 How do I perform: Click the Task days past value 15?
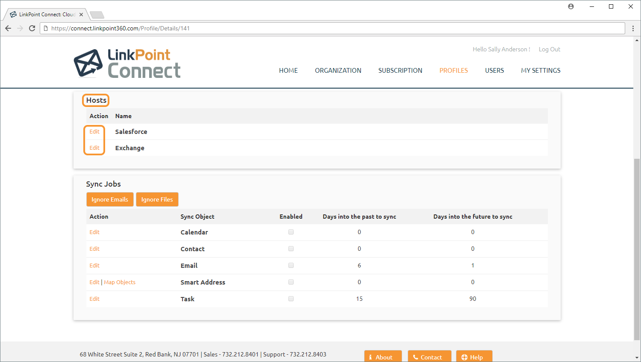359,299
